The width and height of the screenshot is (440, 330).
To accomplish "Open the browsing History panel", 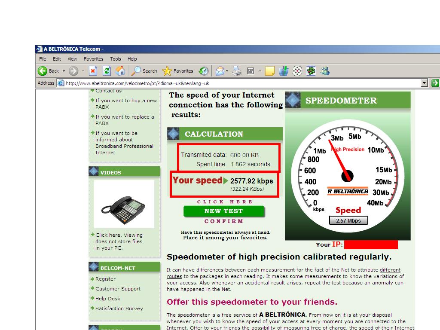I will (x=203, y=71).
